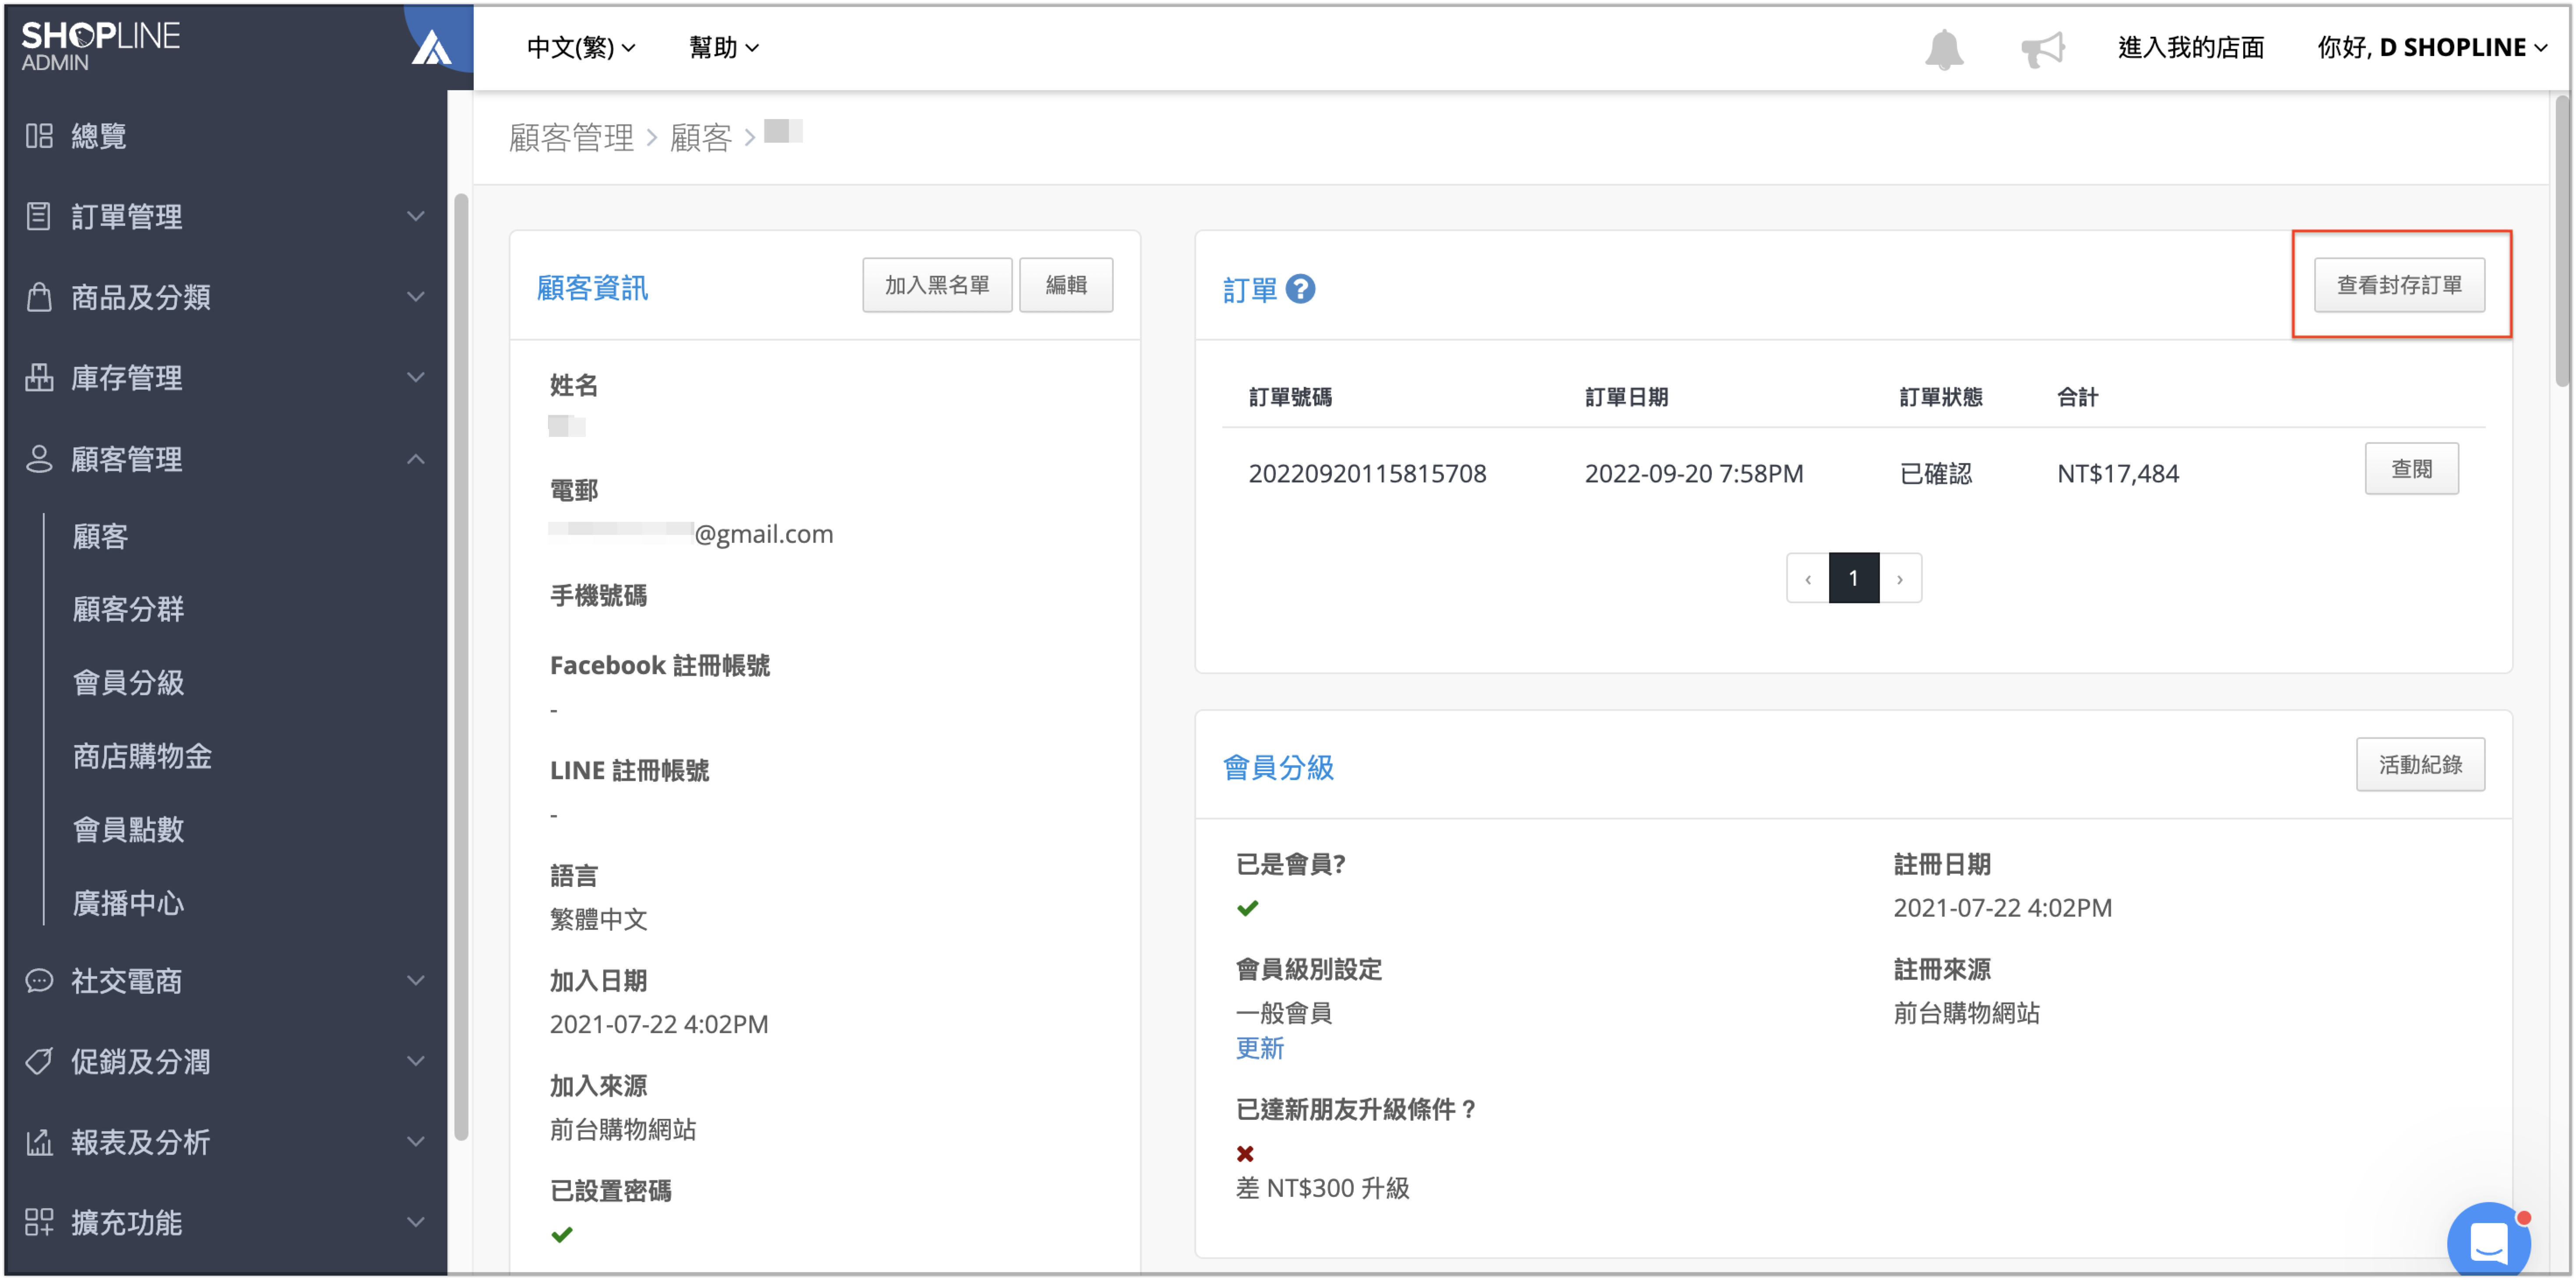Click the 更新 membership level link
Image resolution: width=2576 pixels, height=1280 pixels.
(1259, 1048)
